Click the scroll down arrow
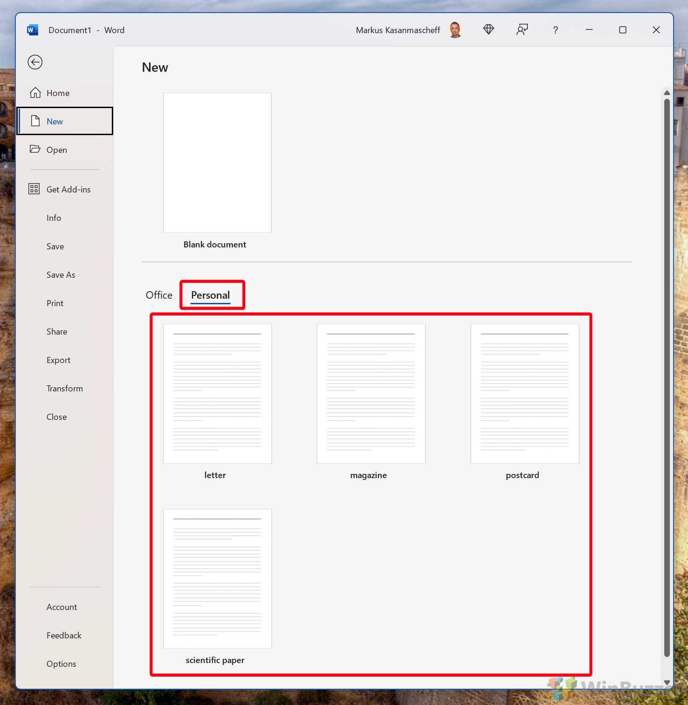The width and height of the screenshot is (688, 705). [x=667, y=682]
